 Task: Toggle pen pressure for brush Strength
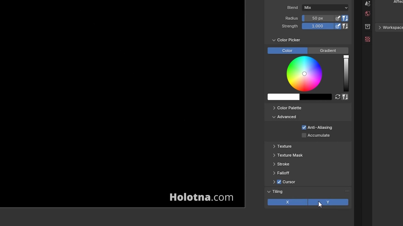pyautogui.click(x=338, y=26)
